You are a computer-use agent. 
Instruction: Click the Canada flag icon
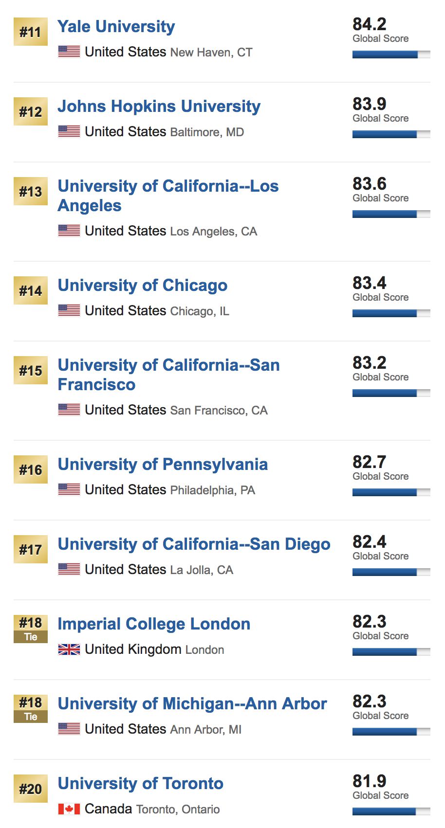pos(69,809)
